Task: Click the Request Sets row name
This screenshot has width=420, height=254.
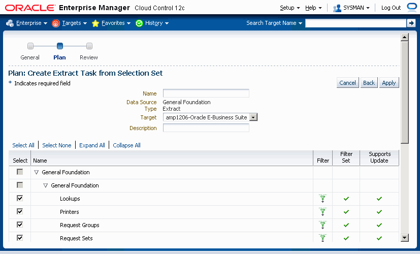Action: point(76,238)
